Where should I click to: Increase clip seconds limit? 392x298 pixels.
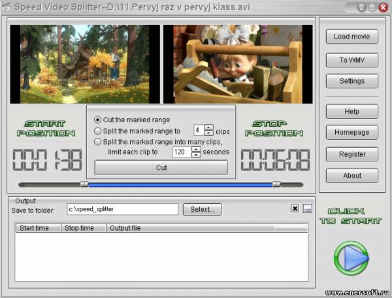(196, 149)
